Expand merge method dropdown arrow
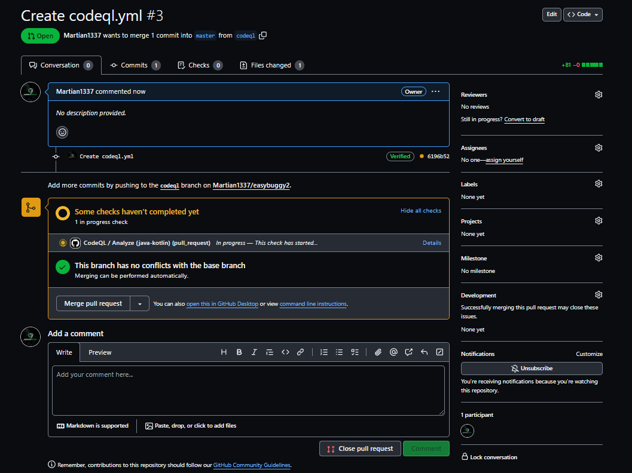Image resolution: width=632 pixels, height=473 pixels. click(x=140, y=303)
